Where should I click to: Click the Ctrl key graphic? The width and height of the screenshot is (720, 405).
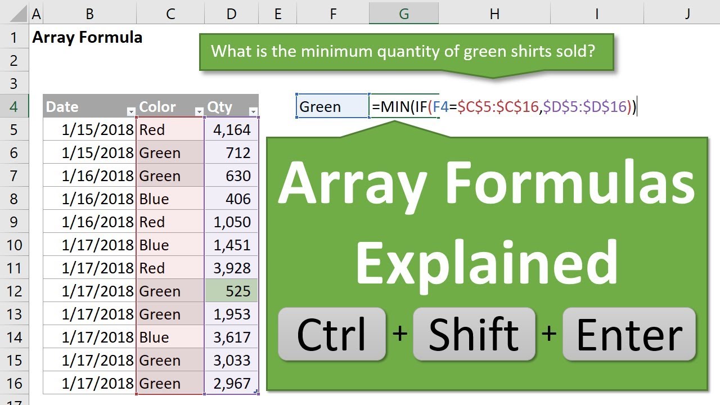point(332,334)
